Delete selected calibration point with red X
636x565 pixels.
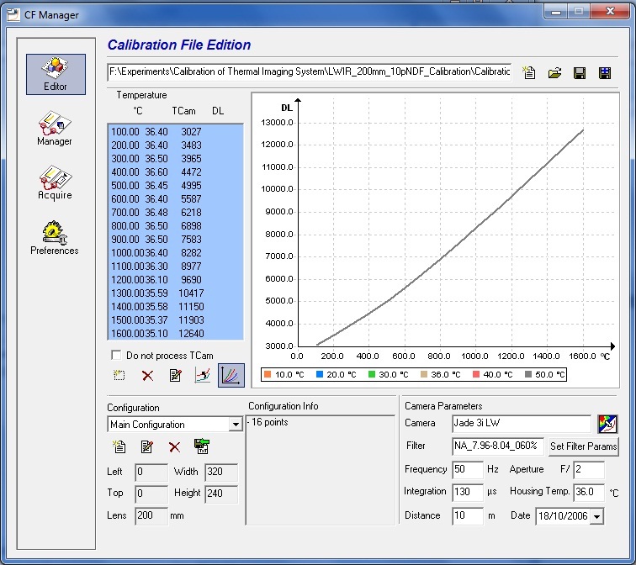click(147, 376)
